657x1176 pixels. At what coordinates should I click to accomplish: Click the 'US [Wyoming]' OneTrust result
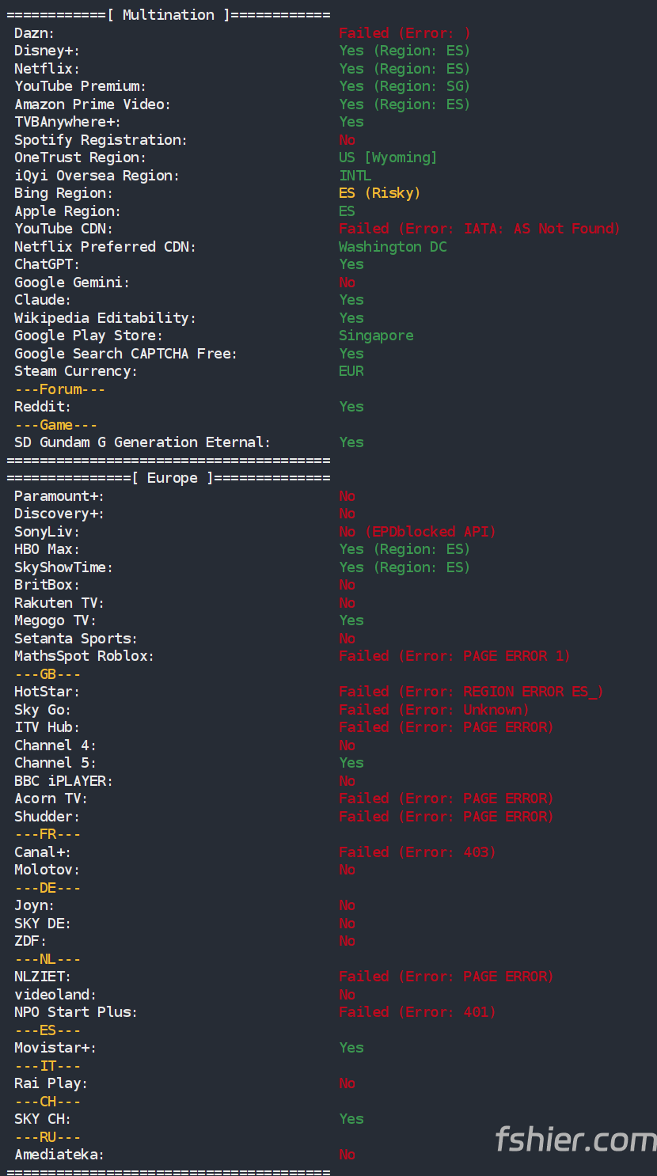pyautogui.click(x=388, y=157)
